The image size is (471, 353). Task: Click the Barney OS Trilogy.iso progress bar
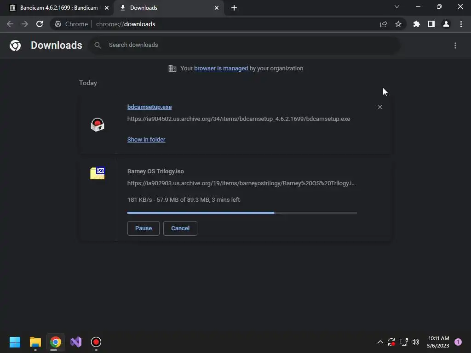(242, 213)
